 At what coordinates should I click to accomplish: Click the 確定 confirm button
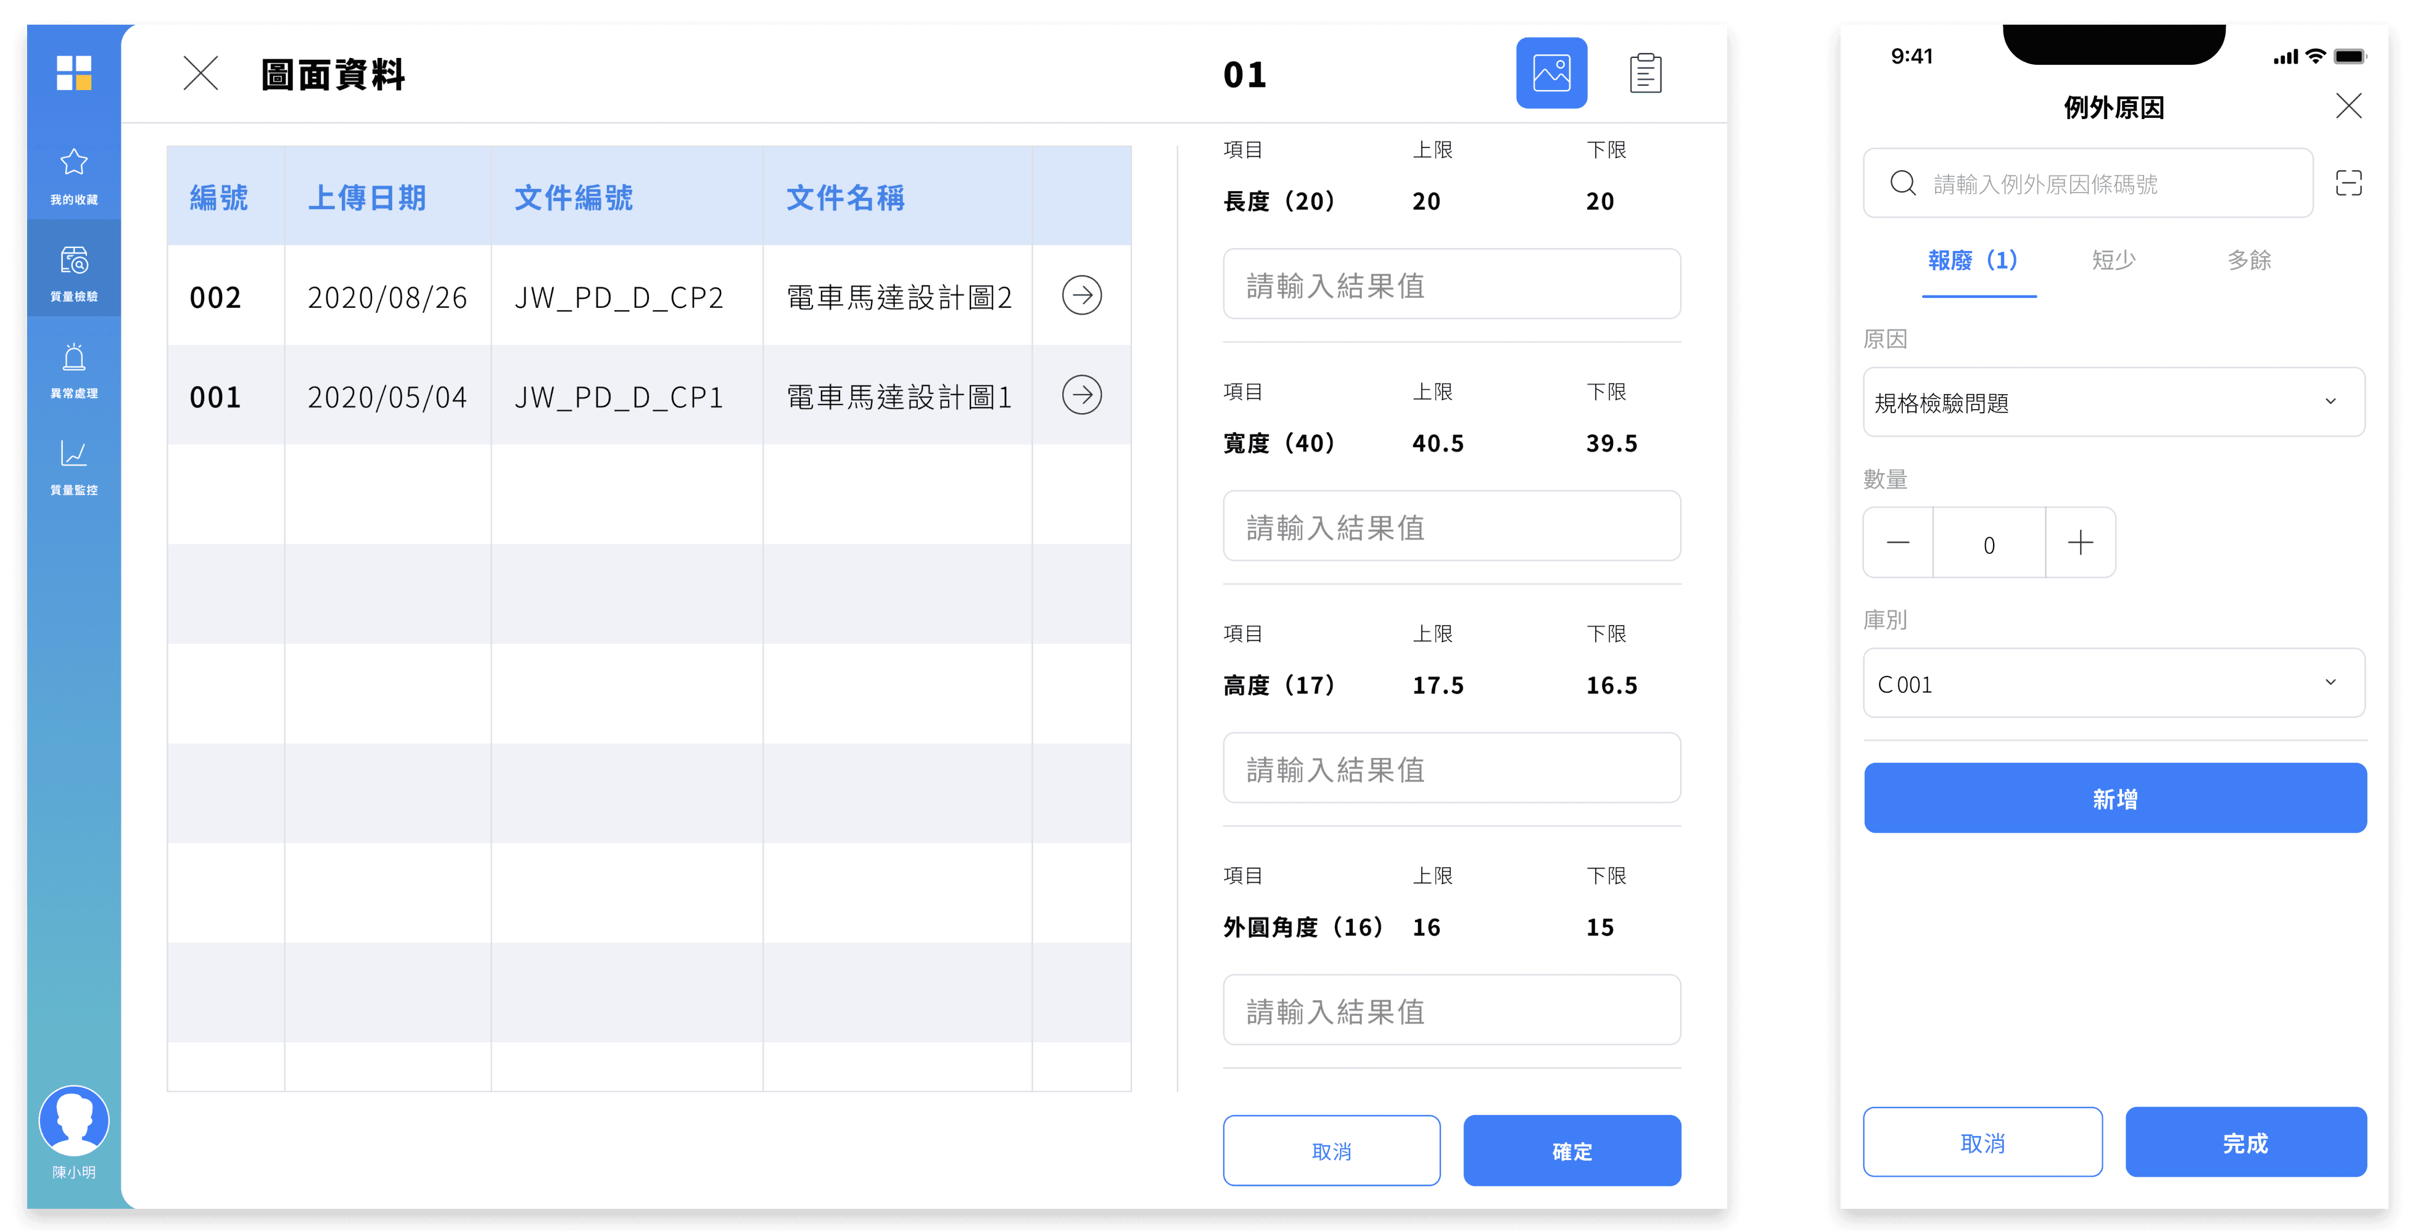point(1571,1150)
